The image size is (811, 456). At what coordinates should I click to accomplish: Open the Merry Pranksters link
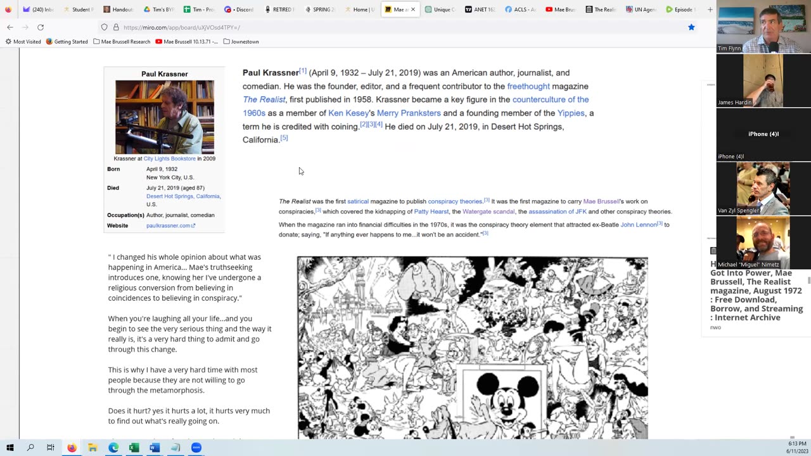409,113
